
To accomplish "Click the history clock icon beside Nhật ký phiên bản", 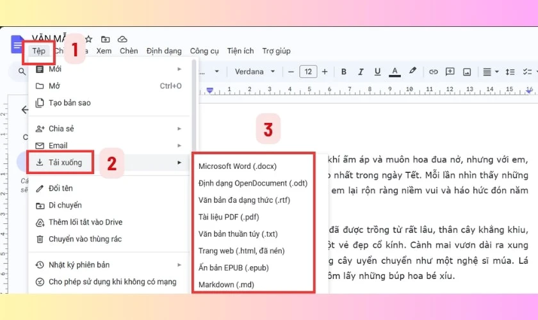I will pyautogui.click(x=40, y=265).
